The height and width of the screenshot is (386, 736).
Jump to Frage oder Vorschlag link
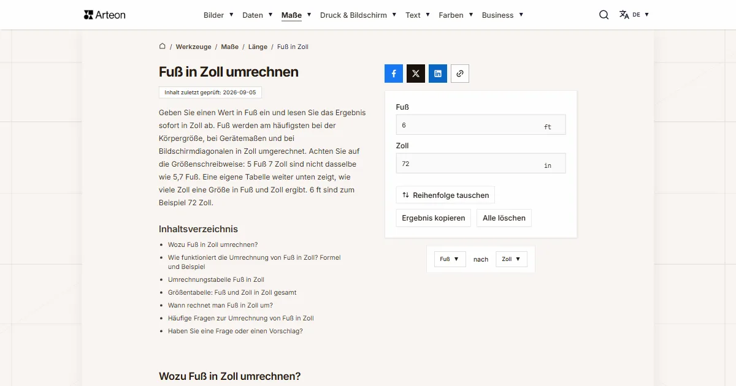click(x=236, y=331)
